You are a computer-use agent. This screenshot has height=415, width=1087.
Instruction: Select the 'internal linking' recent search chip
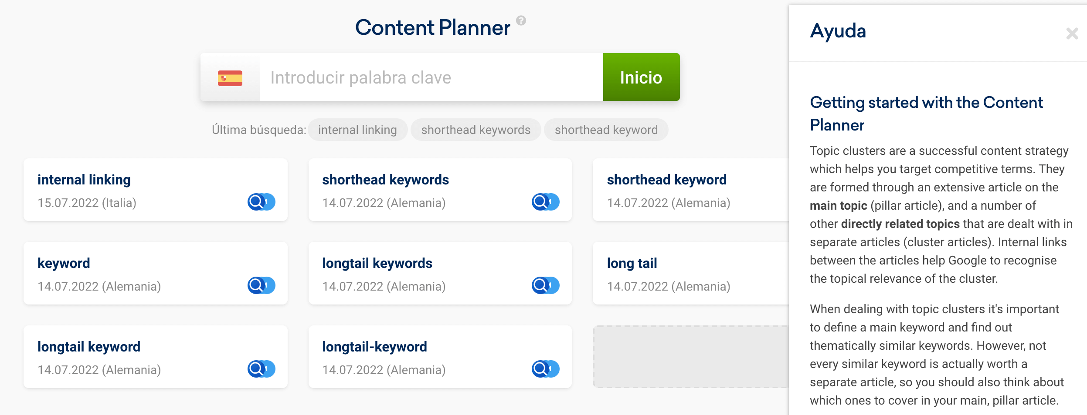[357, 130]
